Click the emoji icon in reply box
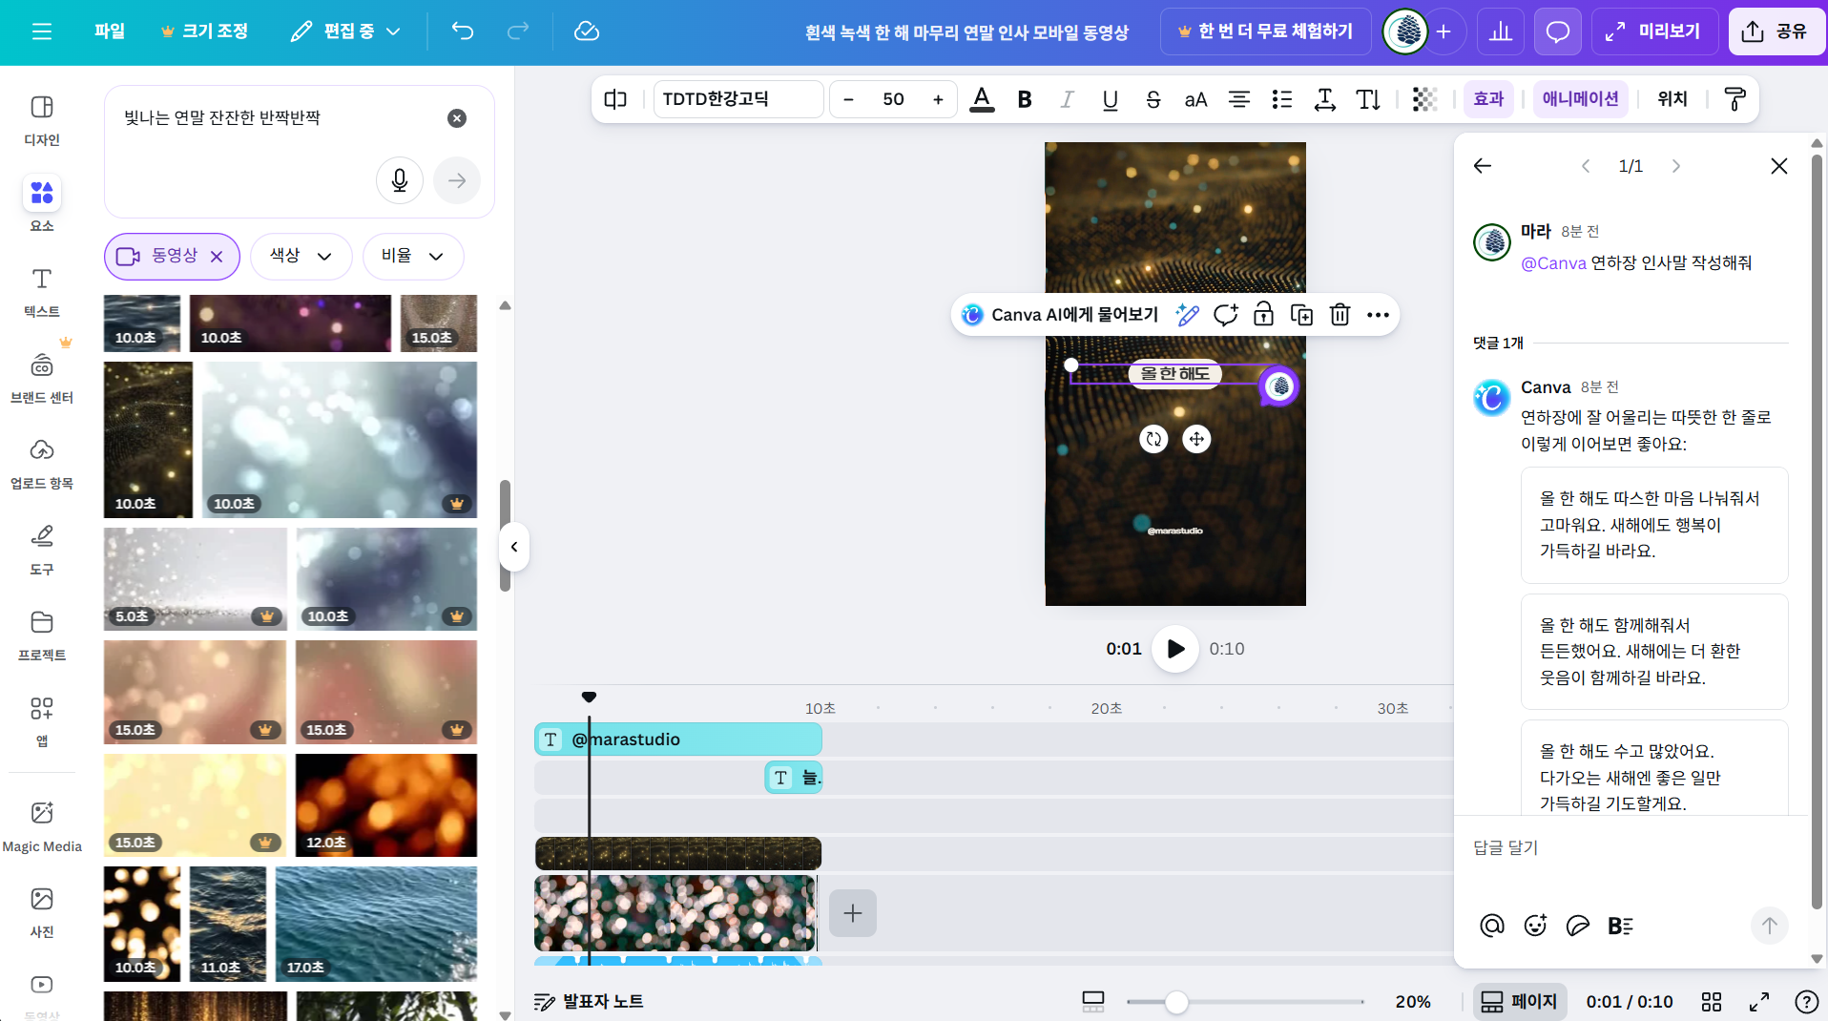The height and width of the screenshot is (1021, 1828). pyautogui.click(x=1534, y=926)
